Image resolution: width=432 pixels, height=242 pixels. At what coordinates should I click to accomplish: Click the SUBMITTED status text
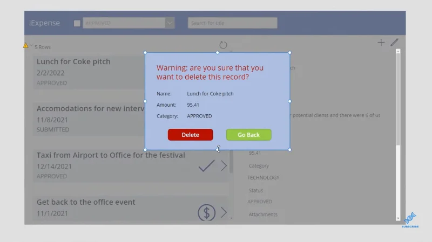click(53, 129)
